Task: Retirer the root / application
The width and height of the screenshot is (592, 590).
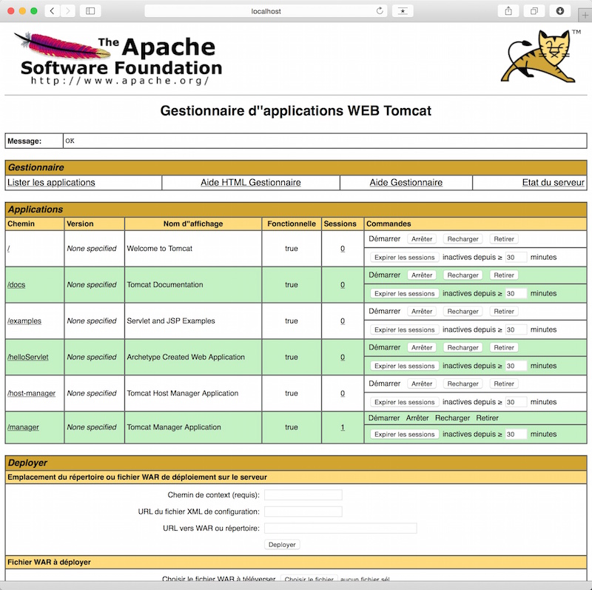Action: (504, 239)
